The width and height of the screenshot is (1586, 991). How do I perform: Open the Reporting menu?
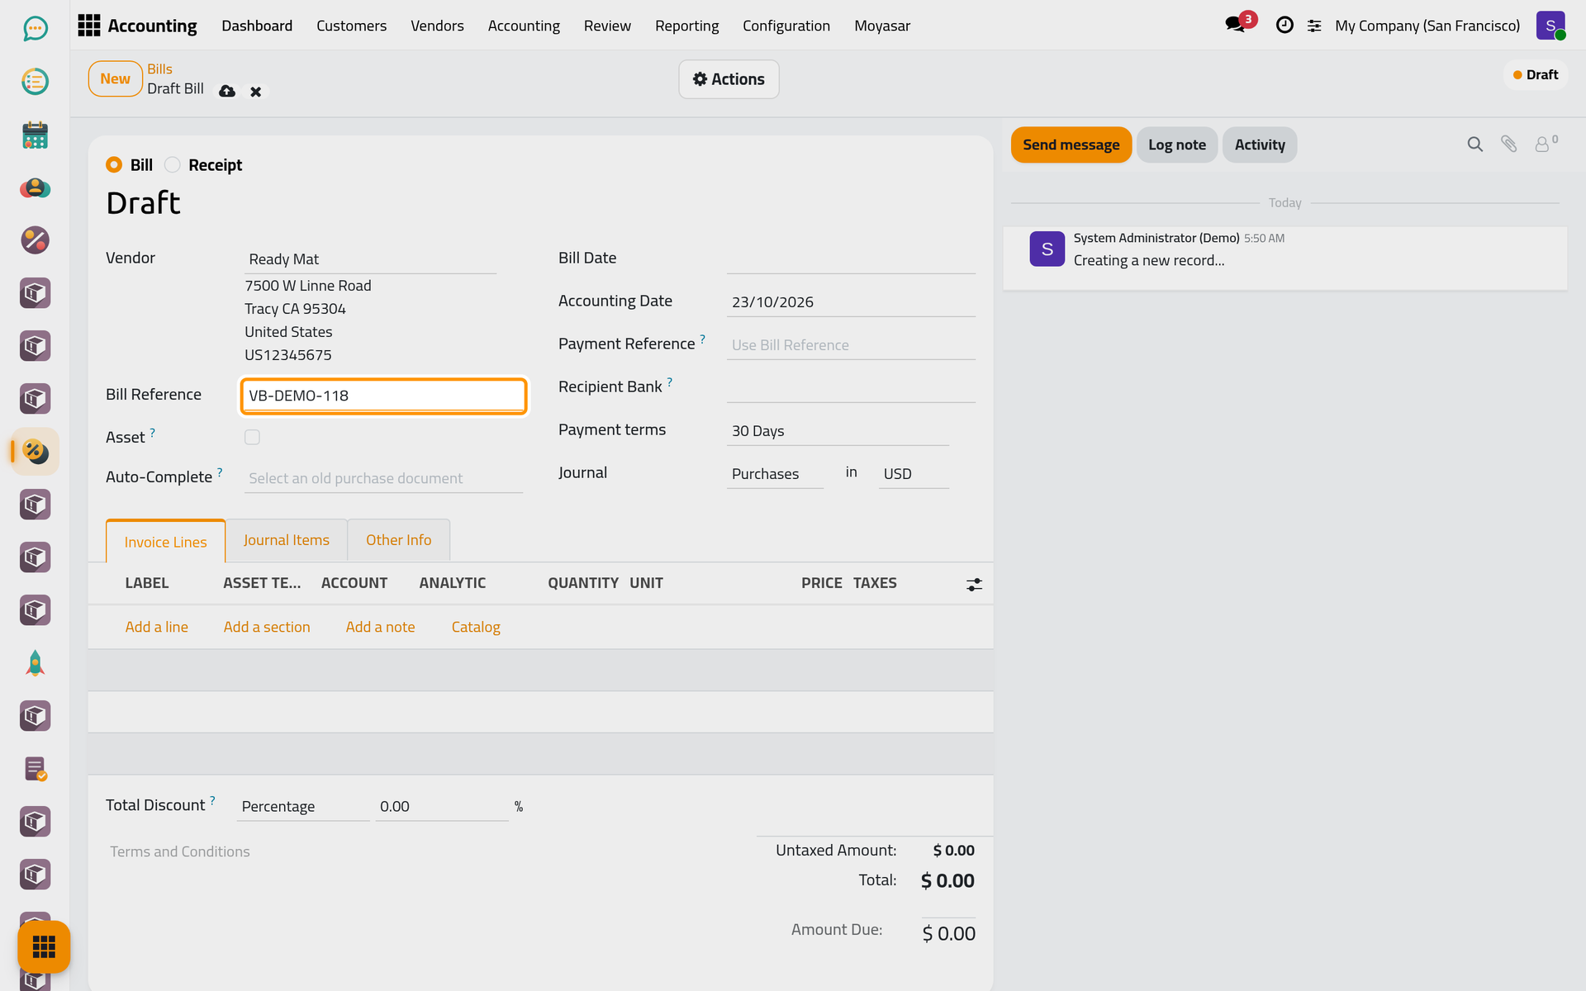click(686, 26)
